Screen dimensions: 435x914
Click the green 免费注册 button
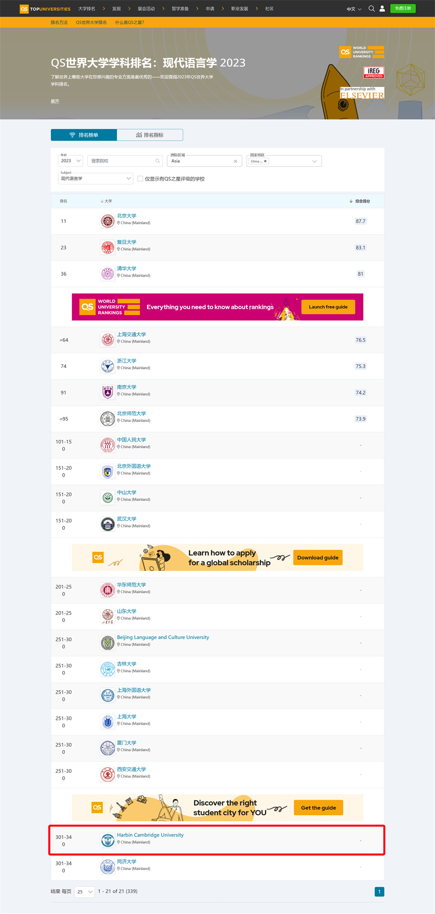[403, 8]
